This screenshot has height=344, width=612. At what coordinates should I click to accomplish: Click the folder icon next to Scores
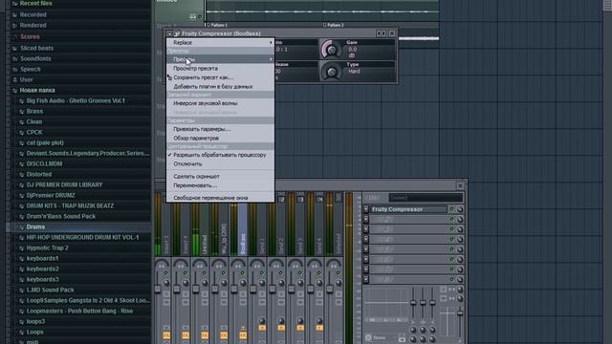14,36
